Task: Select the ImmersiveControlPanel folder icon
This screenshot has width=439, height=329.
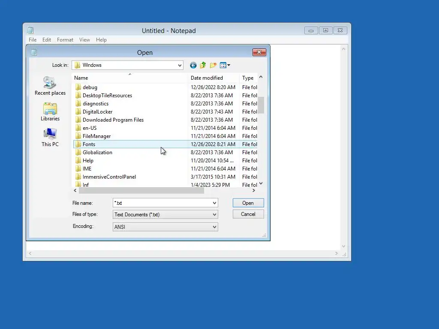Action: (x=78, y=176)
